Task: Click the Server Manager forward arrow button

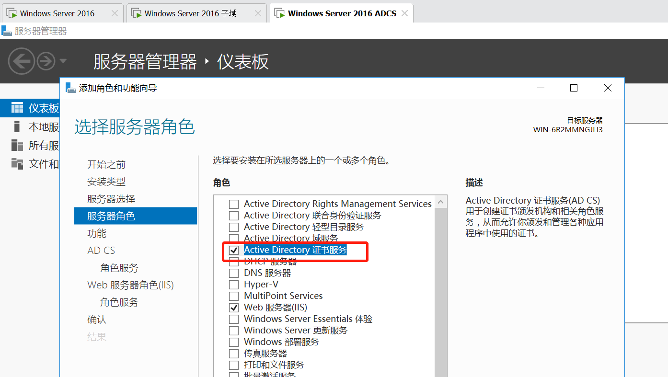Action: (x=46, y=61)
